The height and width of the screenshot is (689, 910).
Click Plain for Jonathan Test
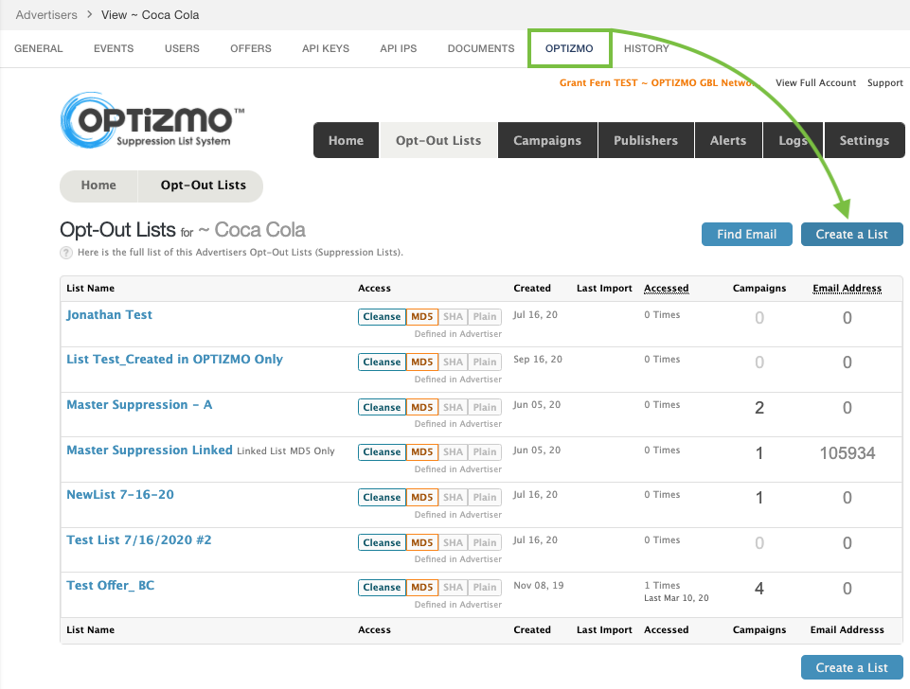tap(485, 317)
